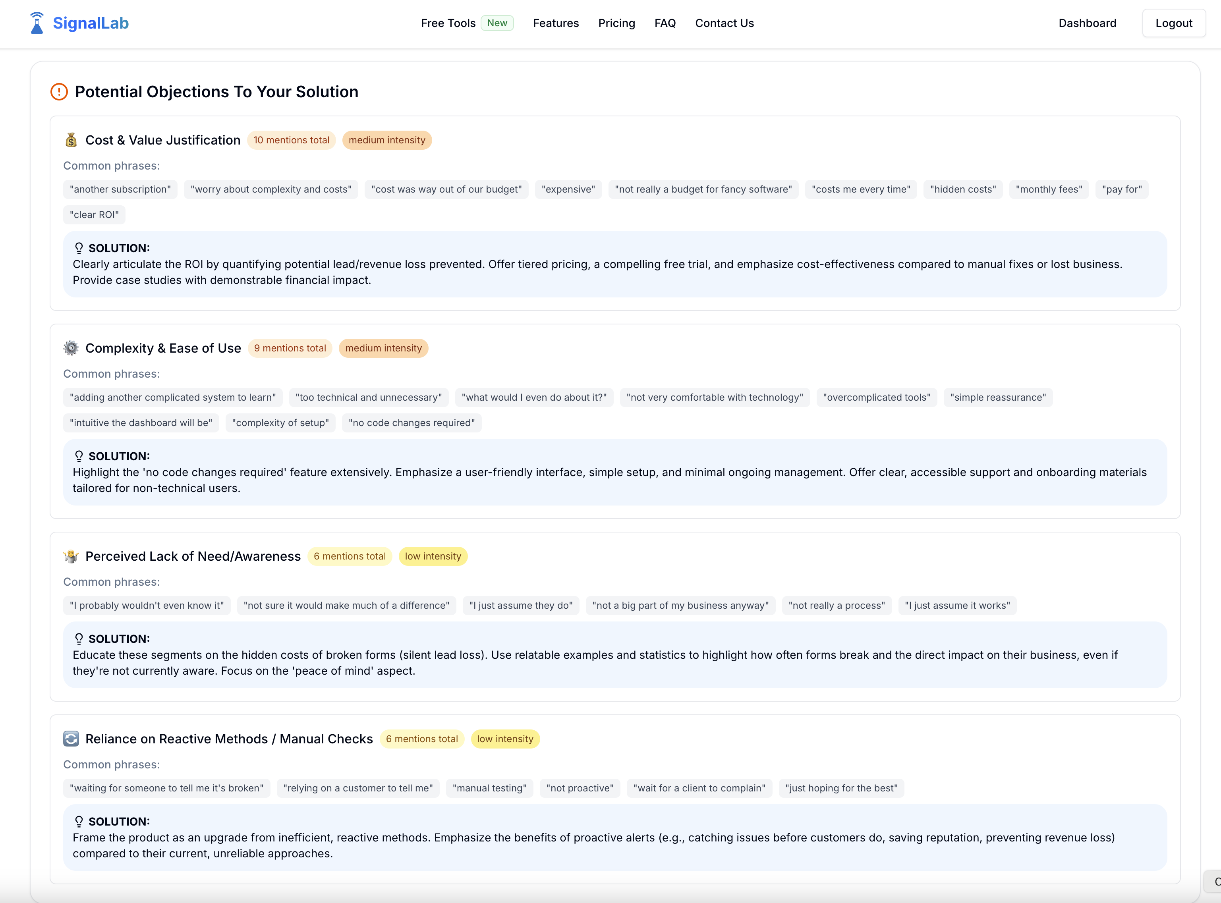Click the shrugging person icon for Perceived Lack
Viewport: 1221px width, 903px height.
71,556
